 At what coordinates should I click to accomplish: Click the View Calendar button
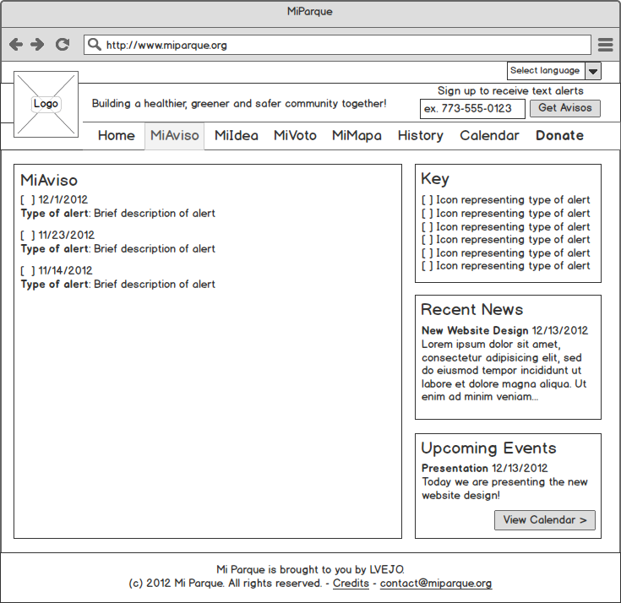pyautogui.click(x=545, y=520)
